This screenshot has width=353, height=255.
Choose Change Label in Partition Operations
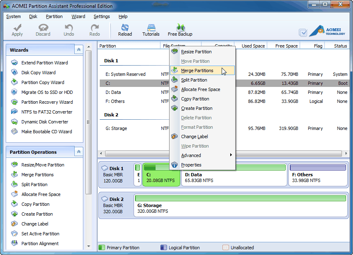[35, 224]
